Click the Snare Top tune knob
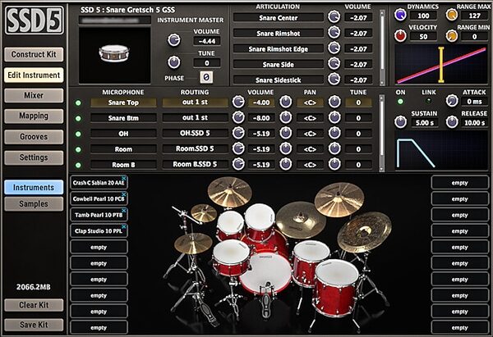 334,102
